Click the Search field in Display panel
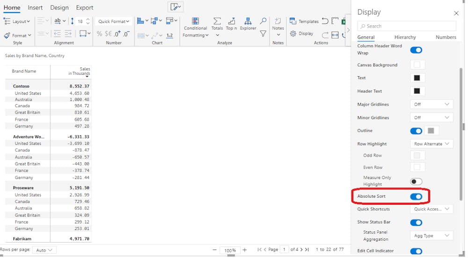The width and height of the screenshot is (468, 258). 407,26
